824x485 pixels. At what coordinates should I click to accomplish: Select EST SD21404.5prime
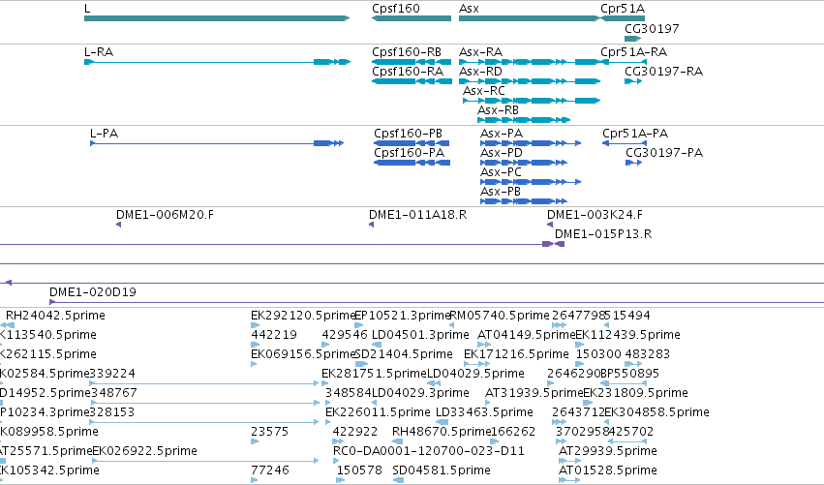[404, 354]
